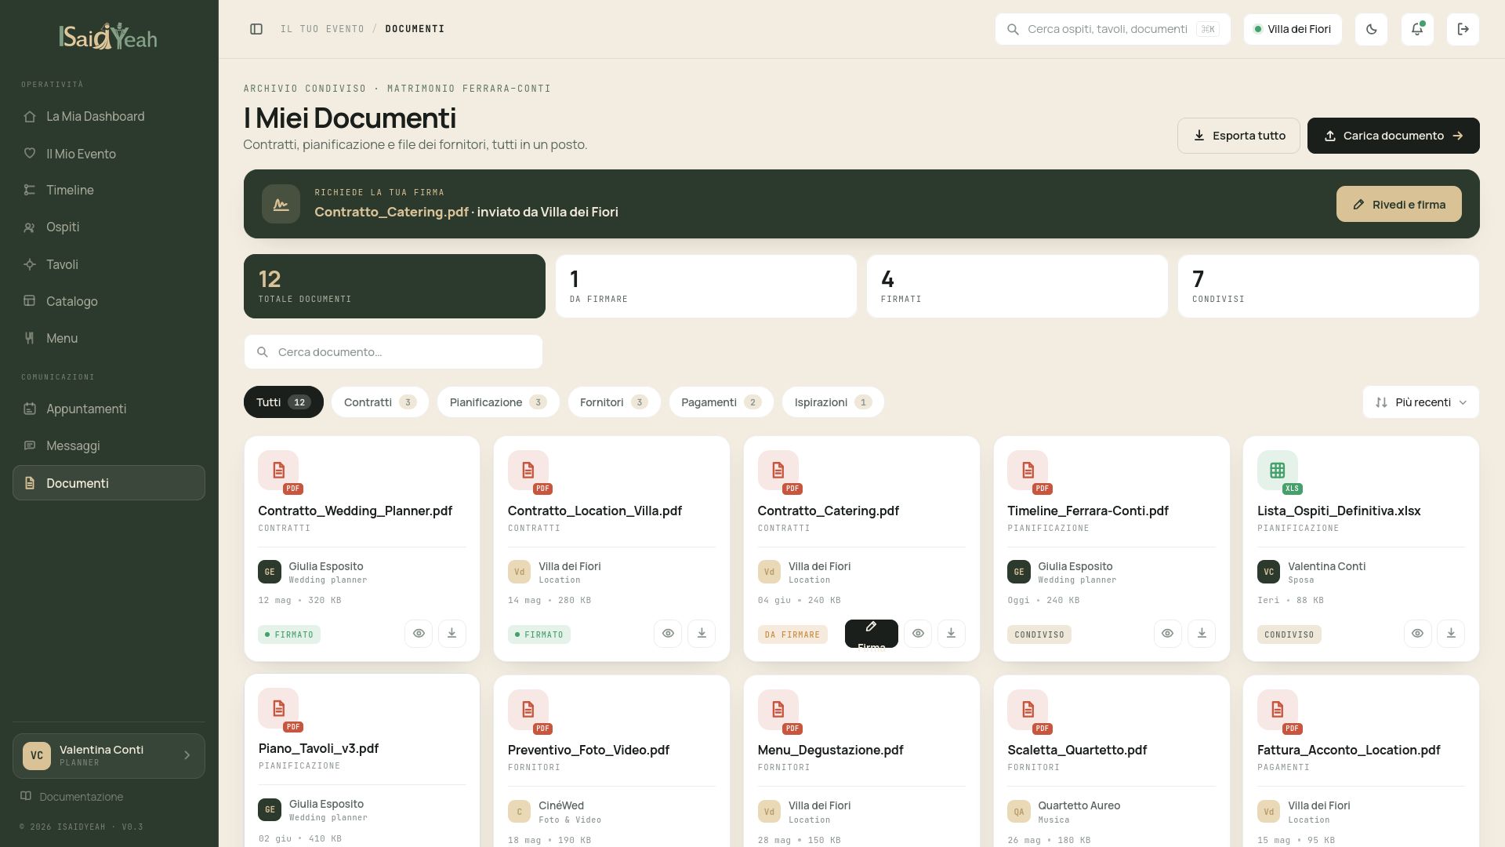The width and height of the screenshot is (1505, 847).
Task: Click the DA FIRMARE badge
Action: [x=792, y=634]
